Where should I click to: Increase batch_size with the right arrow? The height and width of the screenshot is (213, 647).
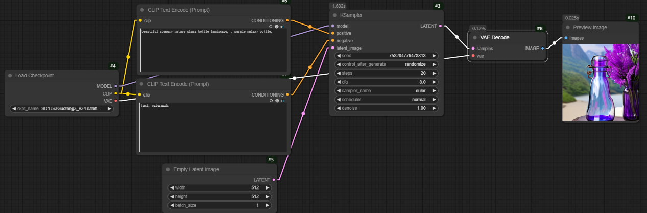click(x=267, y=205)
